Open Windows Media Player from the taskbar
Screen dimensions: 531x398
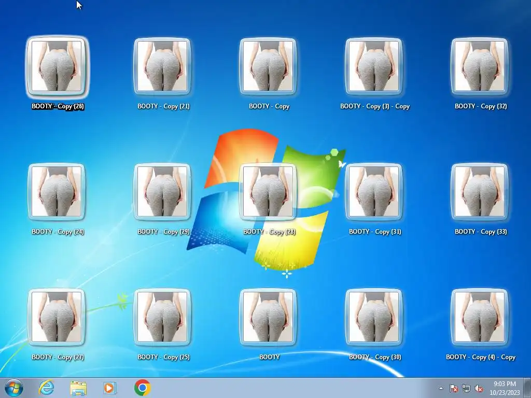pos(109,388)
